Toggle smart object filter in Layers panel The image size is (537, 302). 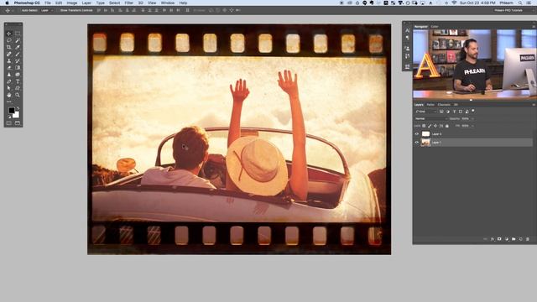click(x=467, y=112)
